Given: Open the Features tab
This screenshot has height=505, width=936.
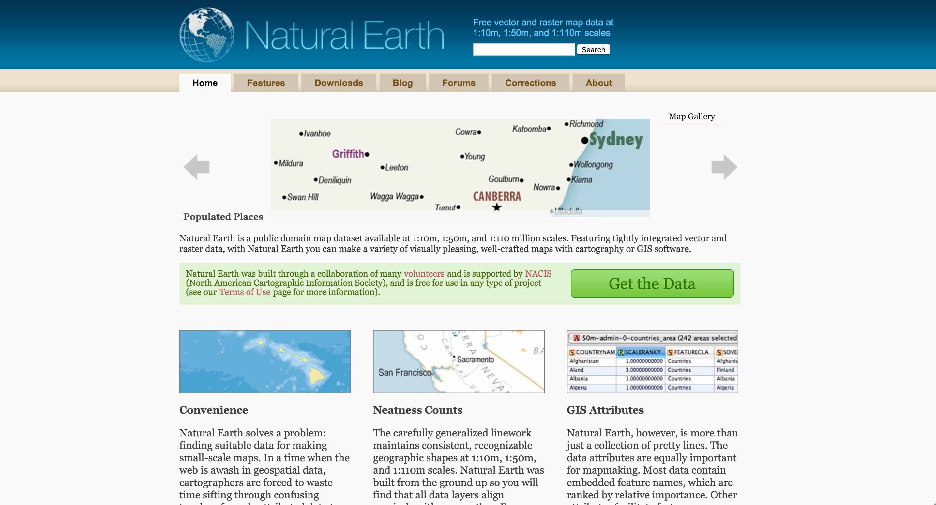Looking at the screenshot, I should pos(266,83).
